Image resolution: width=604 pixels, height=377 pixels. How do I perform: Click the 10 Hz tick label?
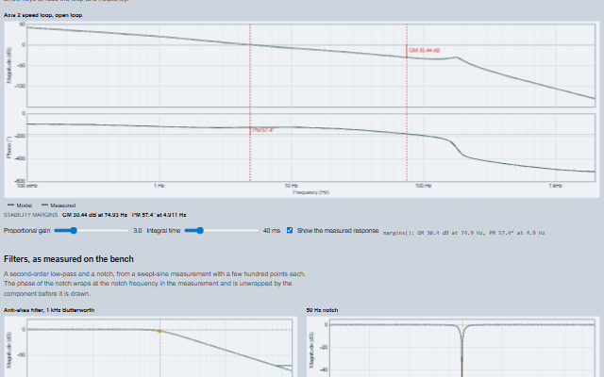tap(292, 186)
